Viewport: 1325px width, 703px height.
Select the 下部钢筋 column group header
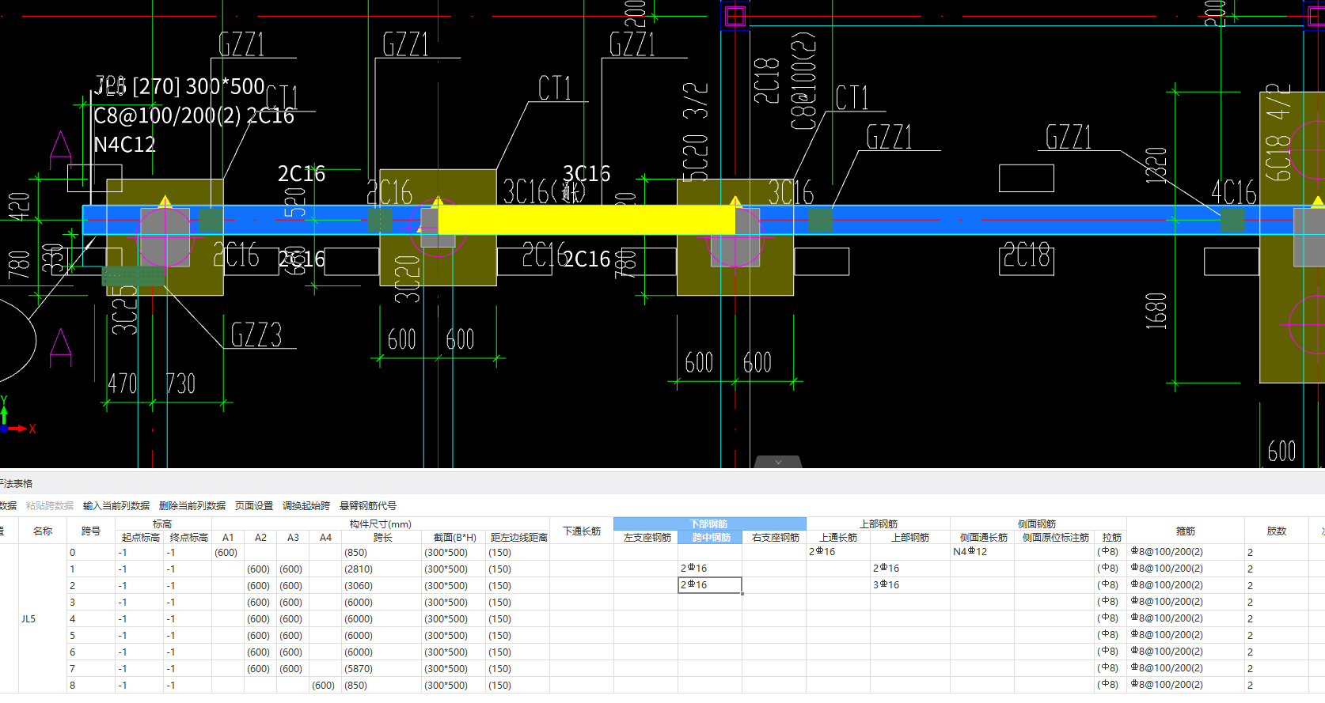point(710,523)
